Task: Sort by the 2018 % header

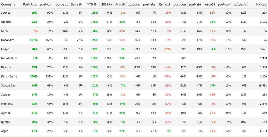Action: coord(106,4)
